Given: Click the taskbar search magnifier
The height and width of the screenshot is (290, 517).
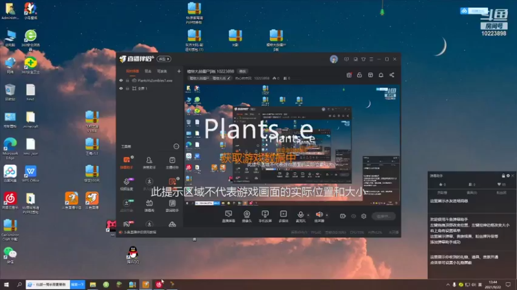Looking at the screenshot, I should coord(19,284).
